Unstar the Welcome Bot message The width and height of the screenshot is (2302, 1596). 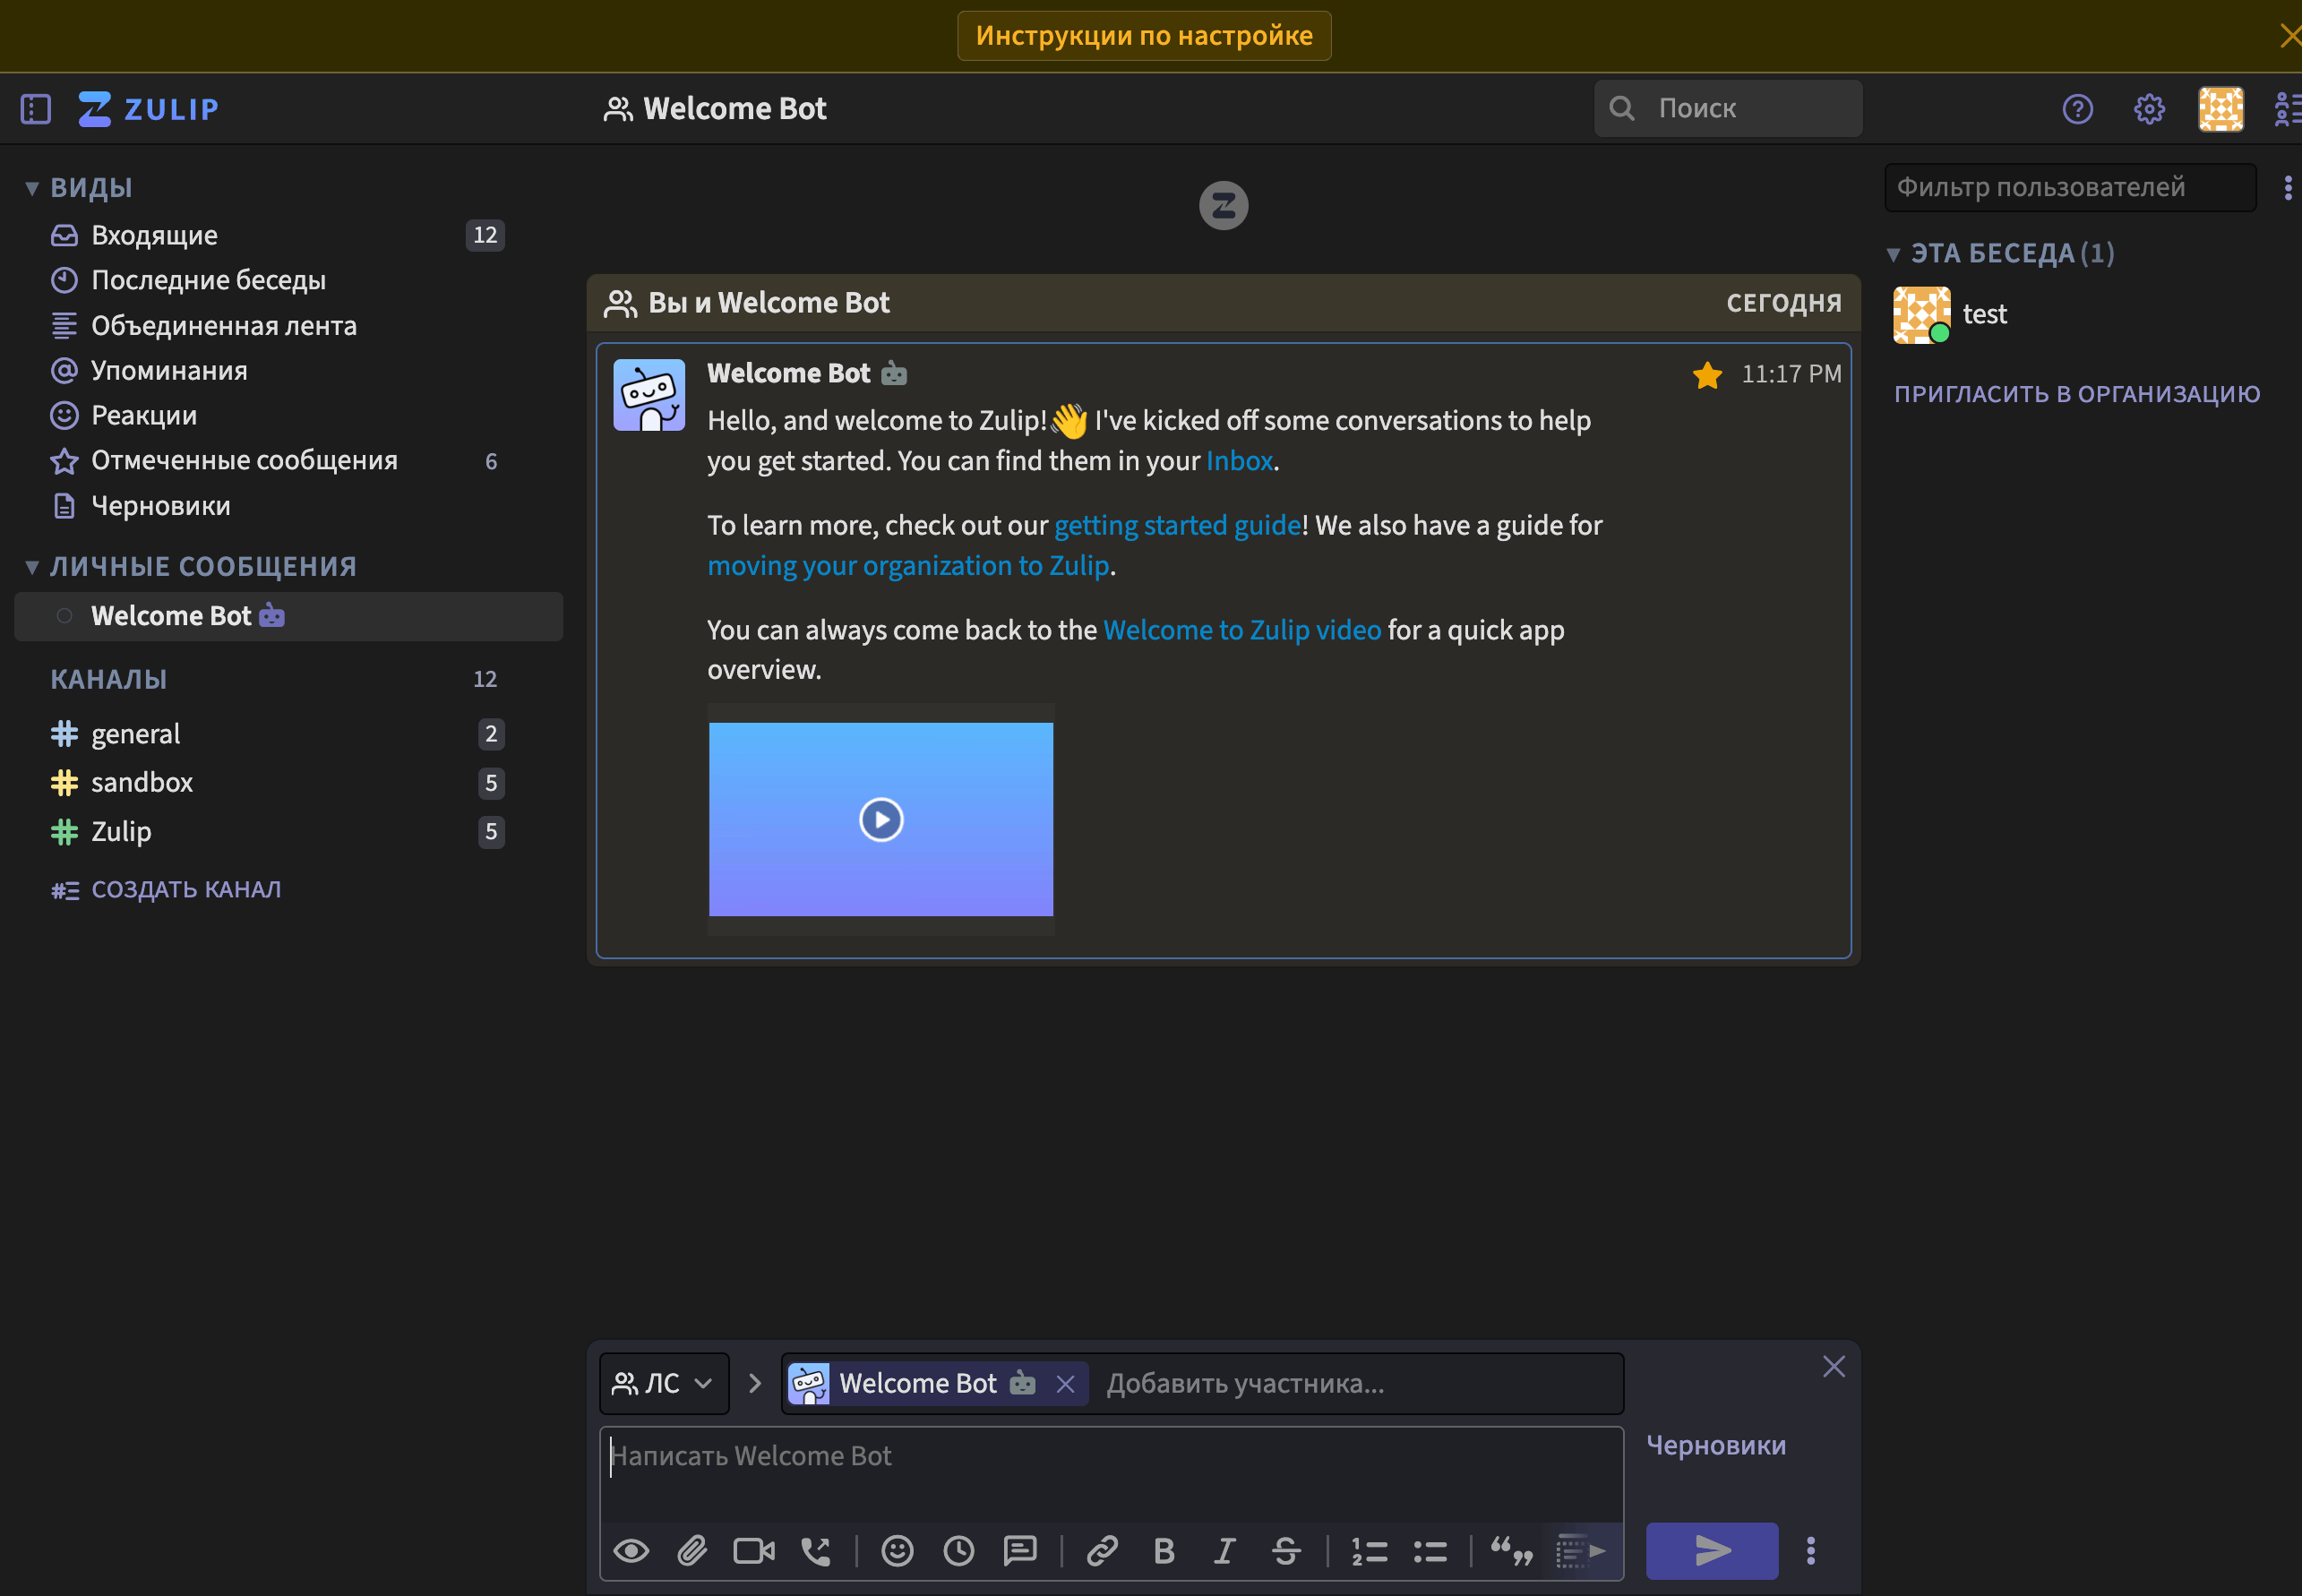1707,375
